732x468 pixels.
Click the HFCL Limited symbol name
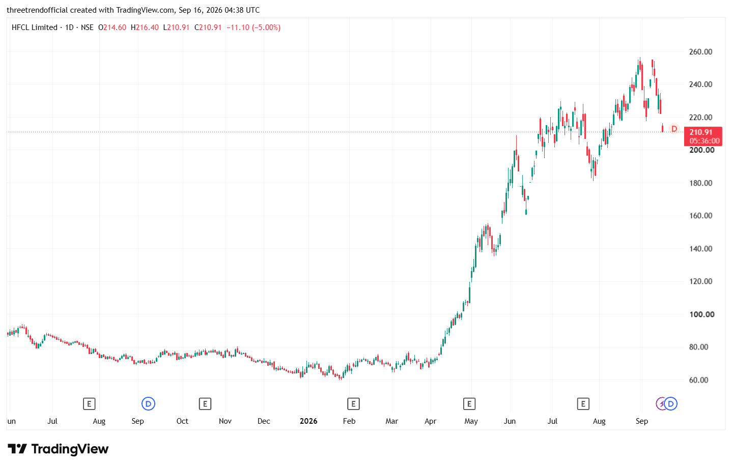point(35,27)
